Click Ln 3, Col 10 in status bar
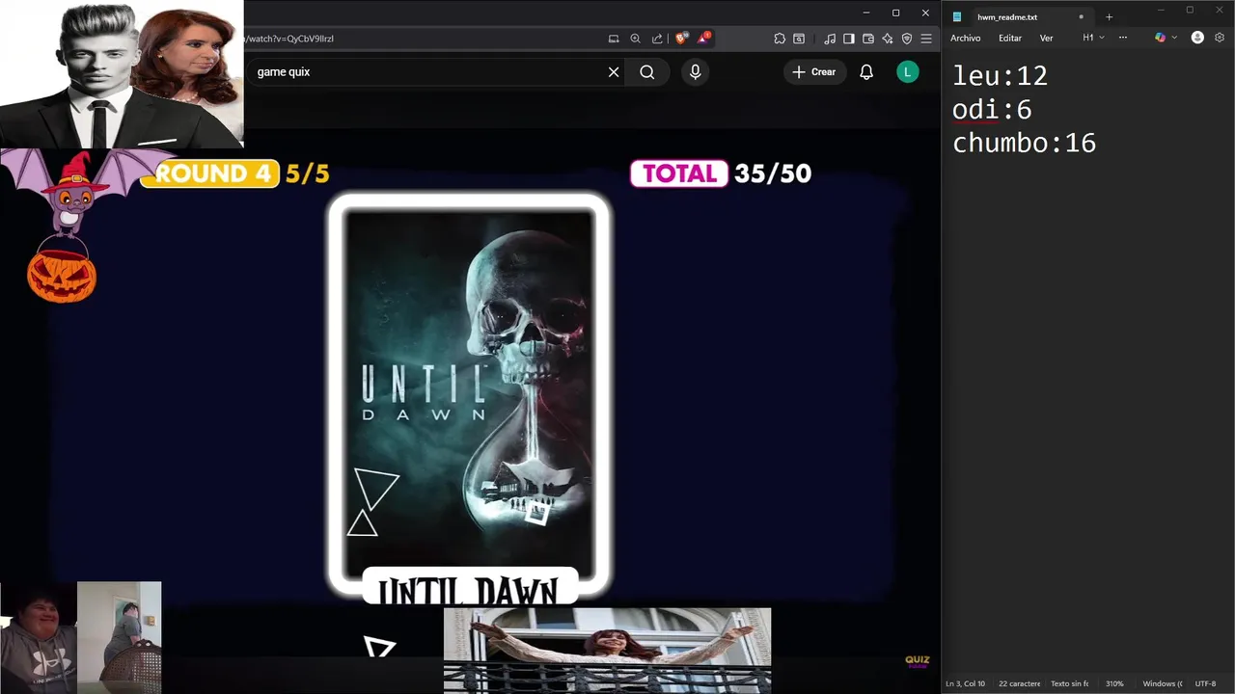This screenshot has height=694, width=1235. (965, 683)
